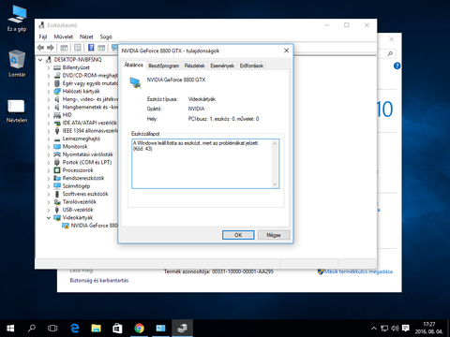Collapse the DESKTOP-NVBFSNQ root node
450x337 pixels.
[40, 60]
